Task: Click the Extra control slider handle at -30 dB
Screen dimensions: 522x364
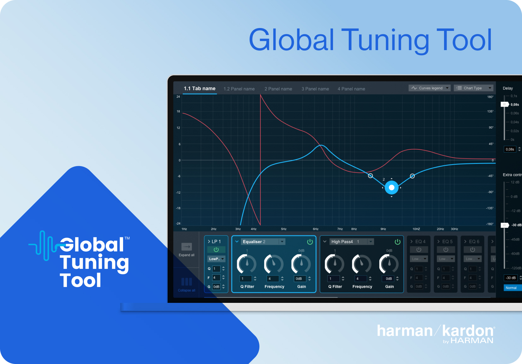Action: (505, 225)
